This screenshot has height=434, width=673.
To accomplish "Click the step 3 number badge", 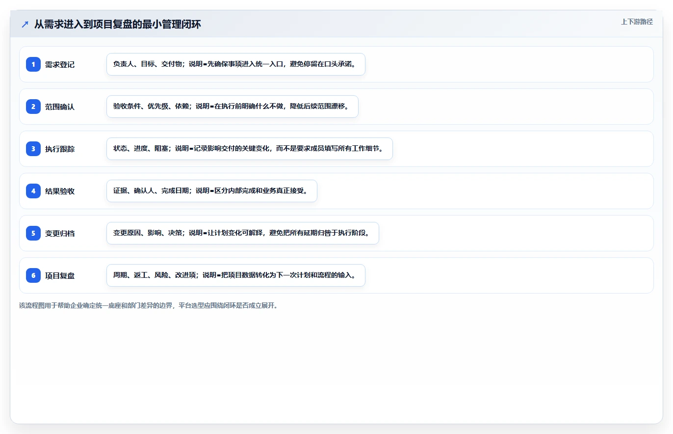I will (33, 149).
